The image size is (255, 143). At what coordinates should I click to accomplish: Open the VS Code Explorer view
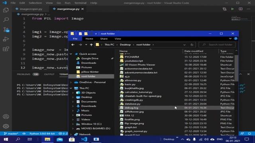6,10
